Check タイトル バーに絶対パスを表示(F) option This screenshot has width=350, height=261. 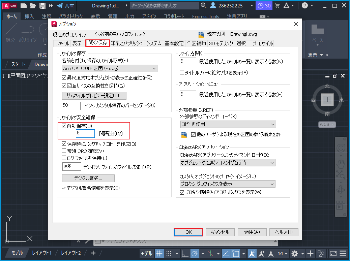click(182, 72)
